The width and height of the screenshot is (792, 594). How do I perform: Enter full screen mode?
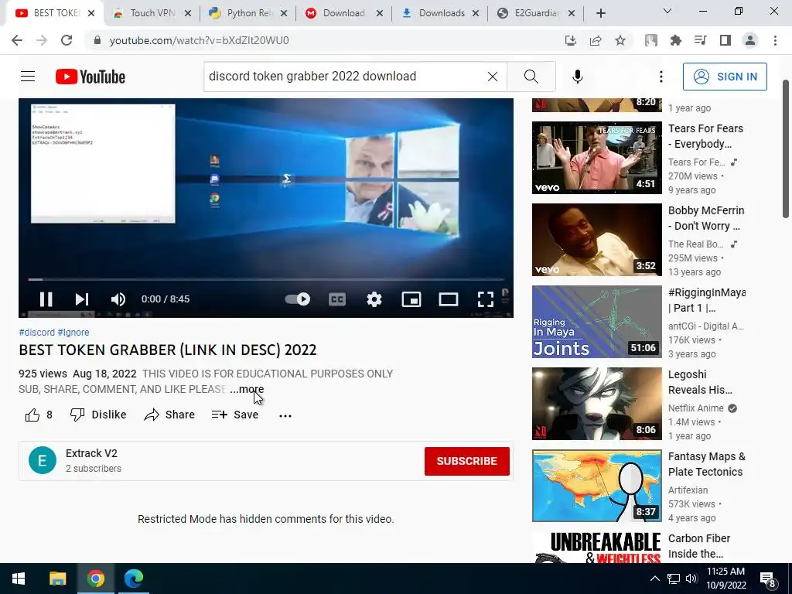[x=486, y=299]
